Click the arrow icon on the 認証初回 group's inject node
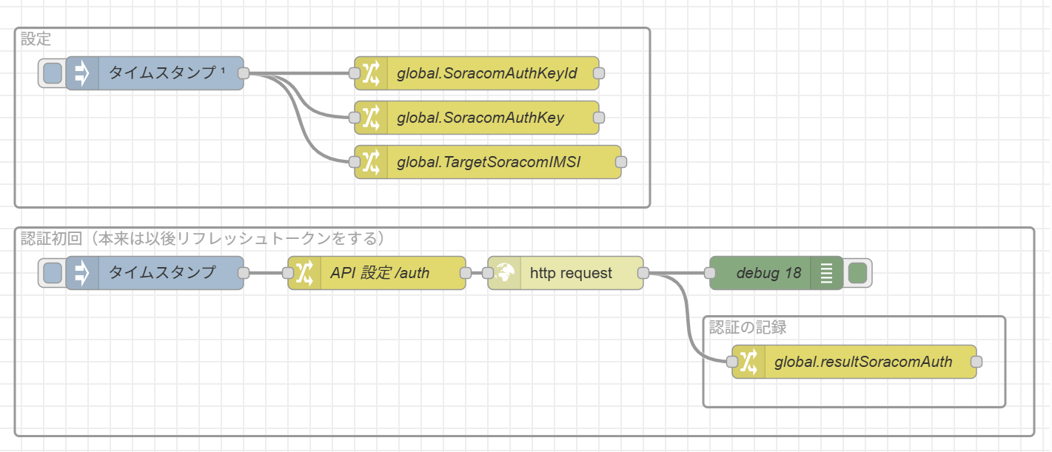 [82, 273]
